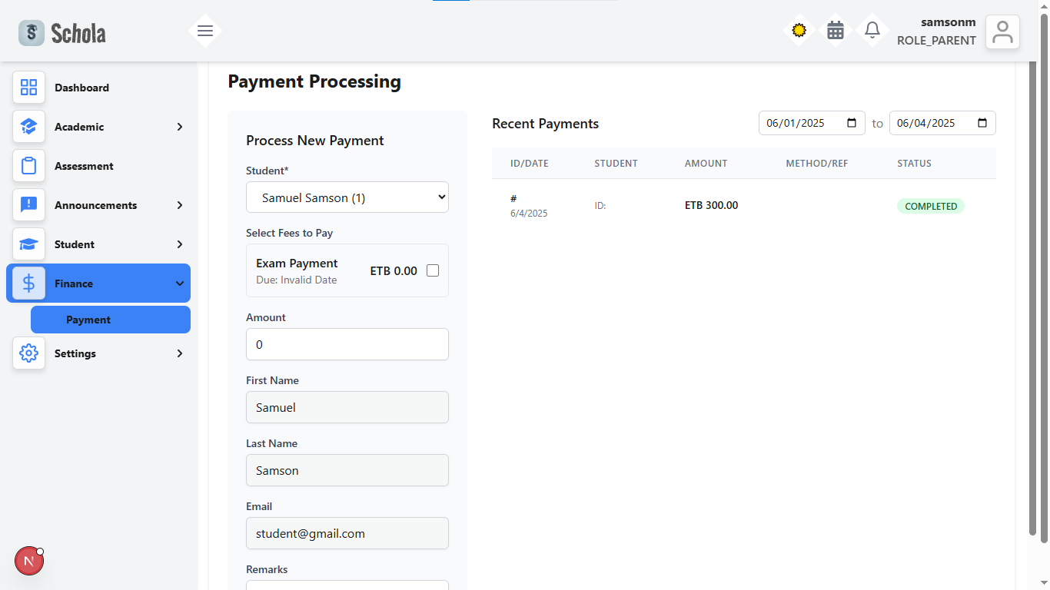
Task: Select the COMPLETED status badge
Action: tap(930, 206)
